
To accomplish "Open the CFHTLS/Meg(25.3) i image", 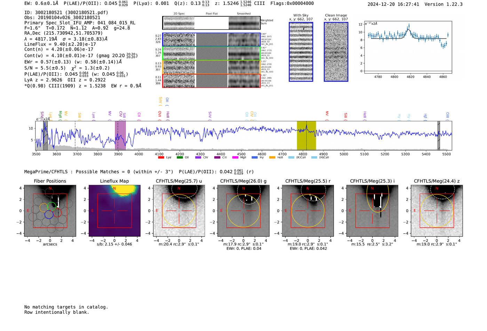I will click(x=372, y=211).
